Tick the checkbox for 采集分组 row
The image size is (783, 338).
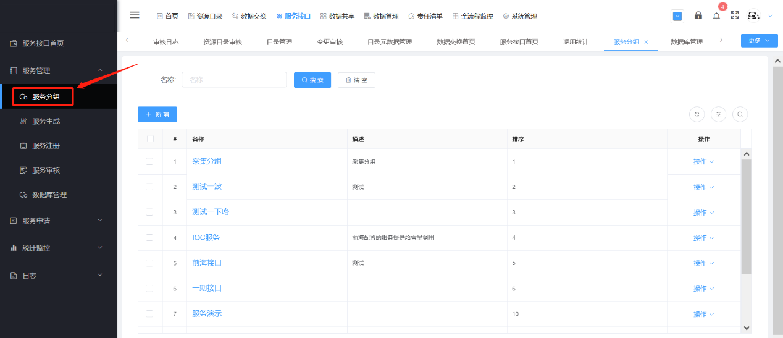click(149, 161)
